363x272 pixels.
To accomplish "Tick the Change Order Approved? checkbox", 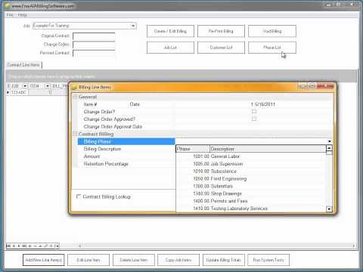I will coord(254,119).
